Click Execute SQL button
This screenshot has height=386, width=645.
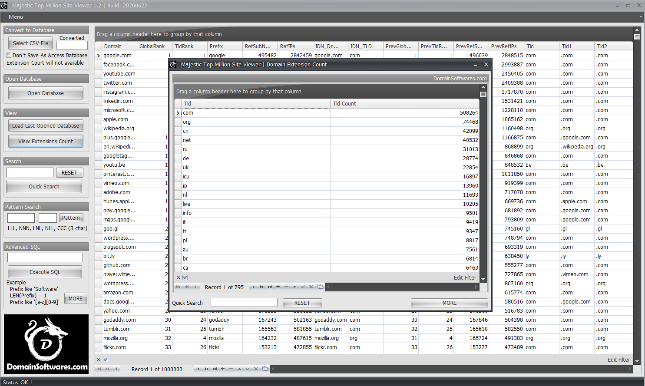tap(45, 272)
